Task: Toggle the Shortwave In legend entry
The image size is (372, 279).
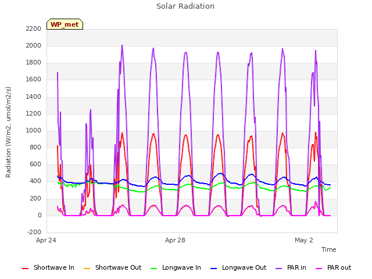Action: tap(48, 267)
